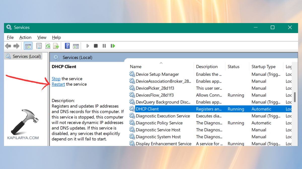Image resolution: width=302 pixels, height=169 pixels.
Task: Click the Refresh icon in the toolbar
Action: [48, 46]
